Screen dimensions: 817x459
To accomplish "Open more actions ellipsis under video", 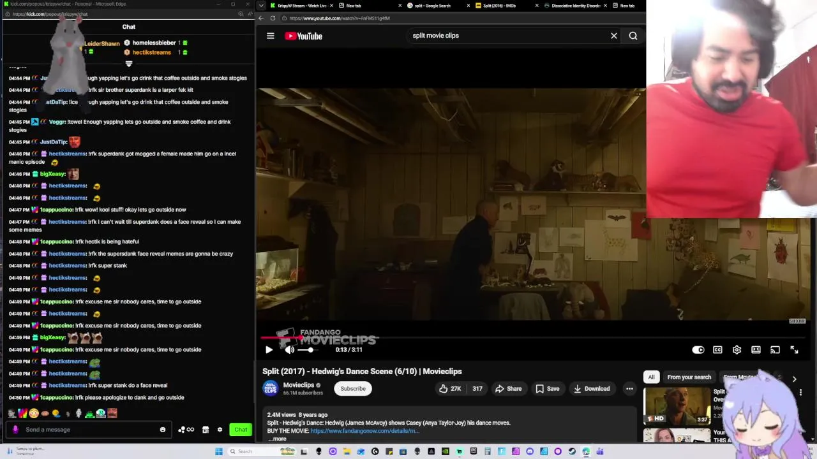I will 629,388.
